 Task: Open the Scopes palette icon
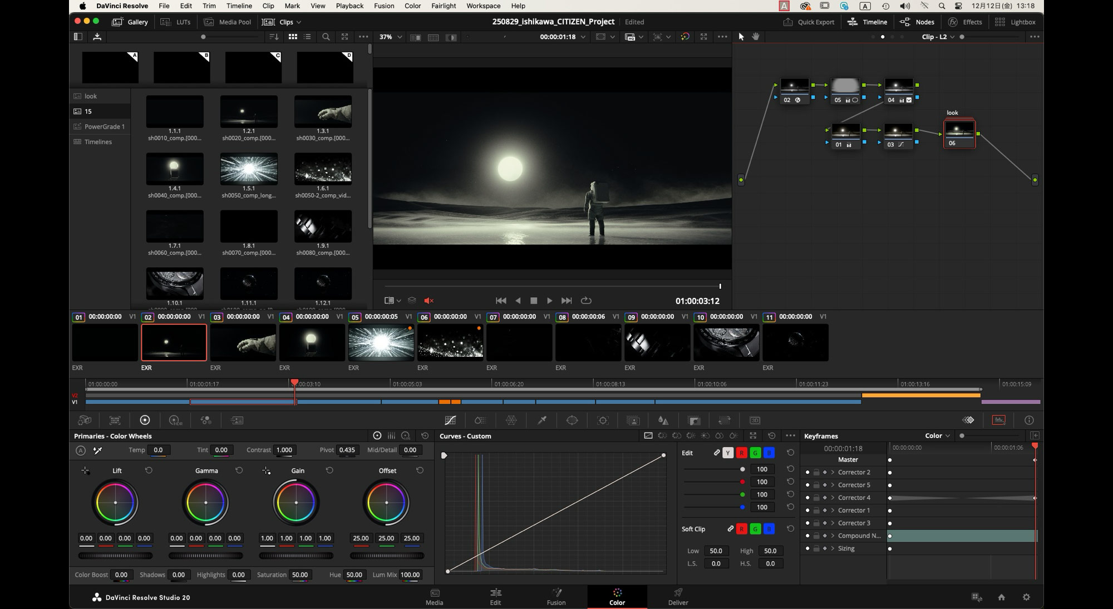coord(999,420)
